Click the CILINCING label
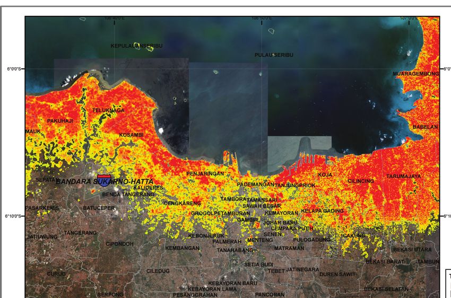The width and height of the screenshot is (451, 298). click(361, 181)
